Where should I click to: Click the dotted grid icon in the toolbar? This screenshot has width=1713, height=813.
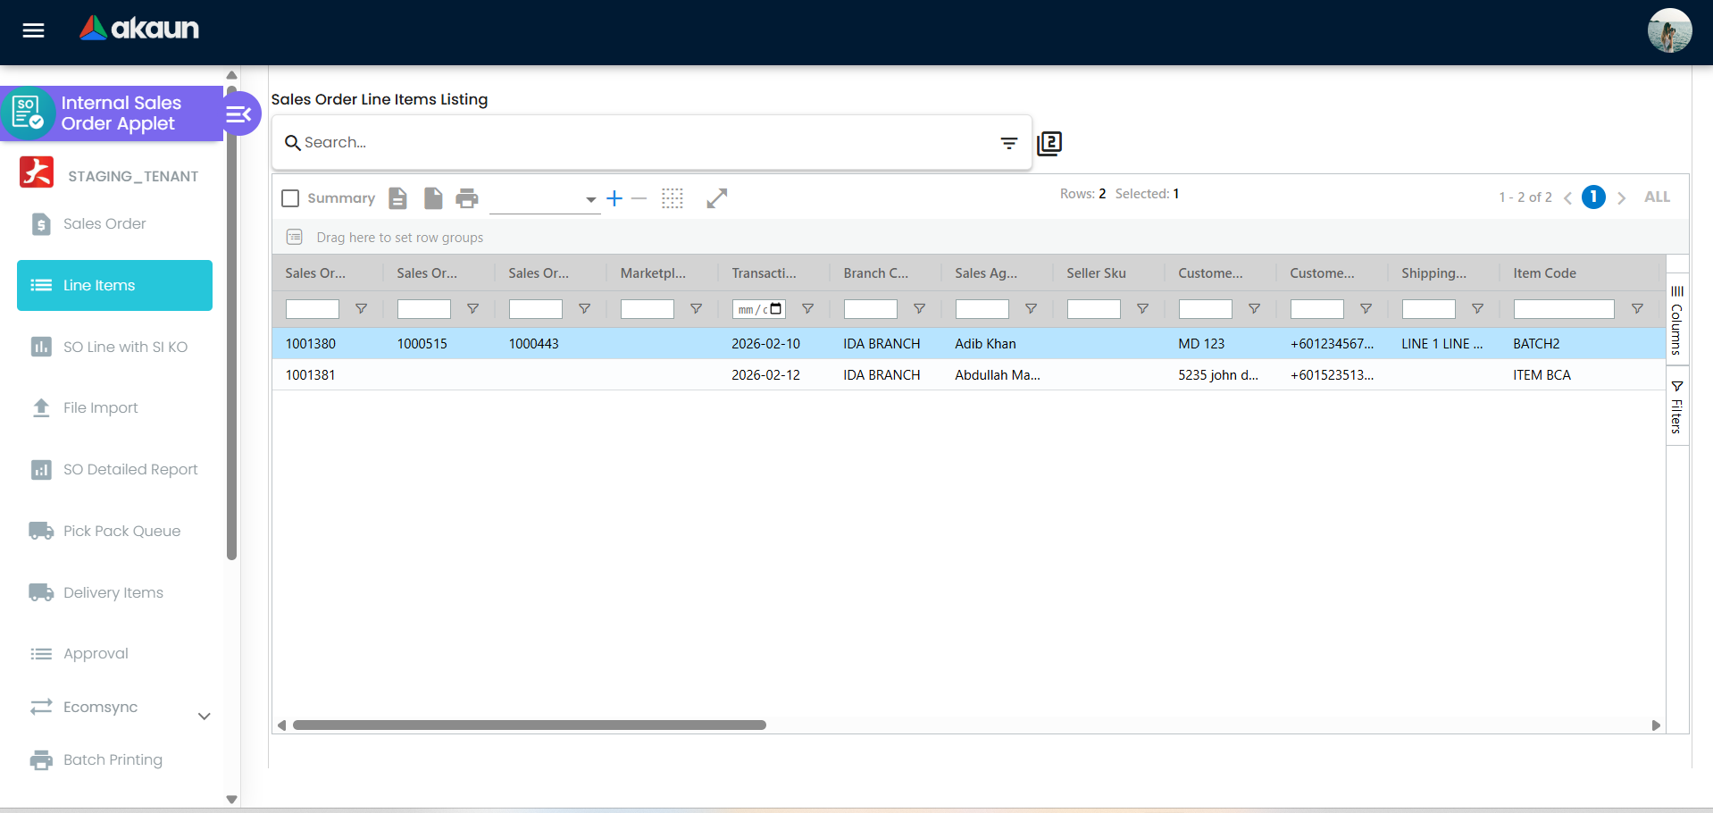pos(673,198)
